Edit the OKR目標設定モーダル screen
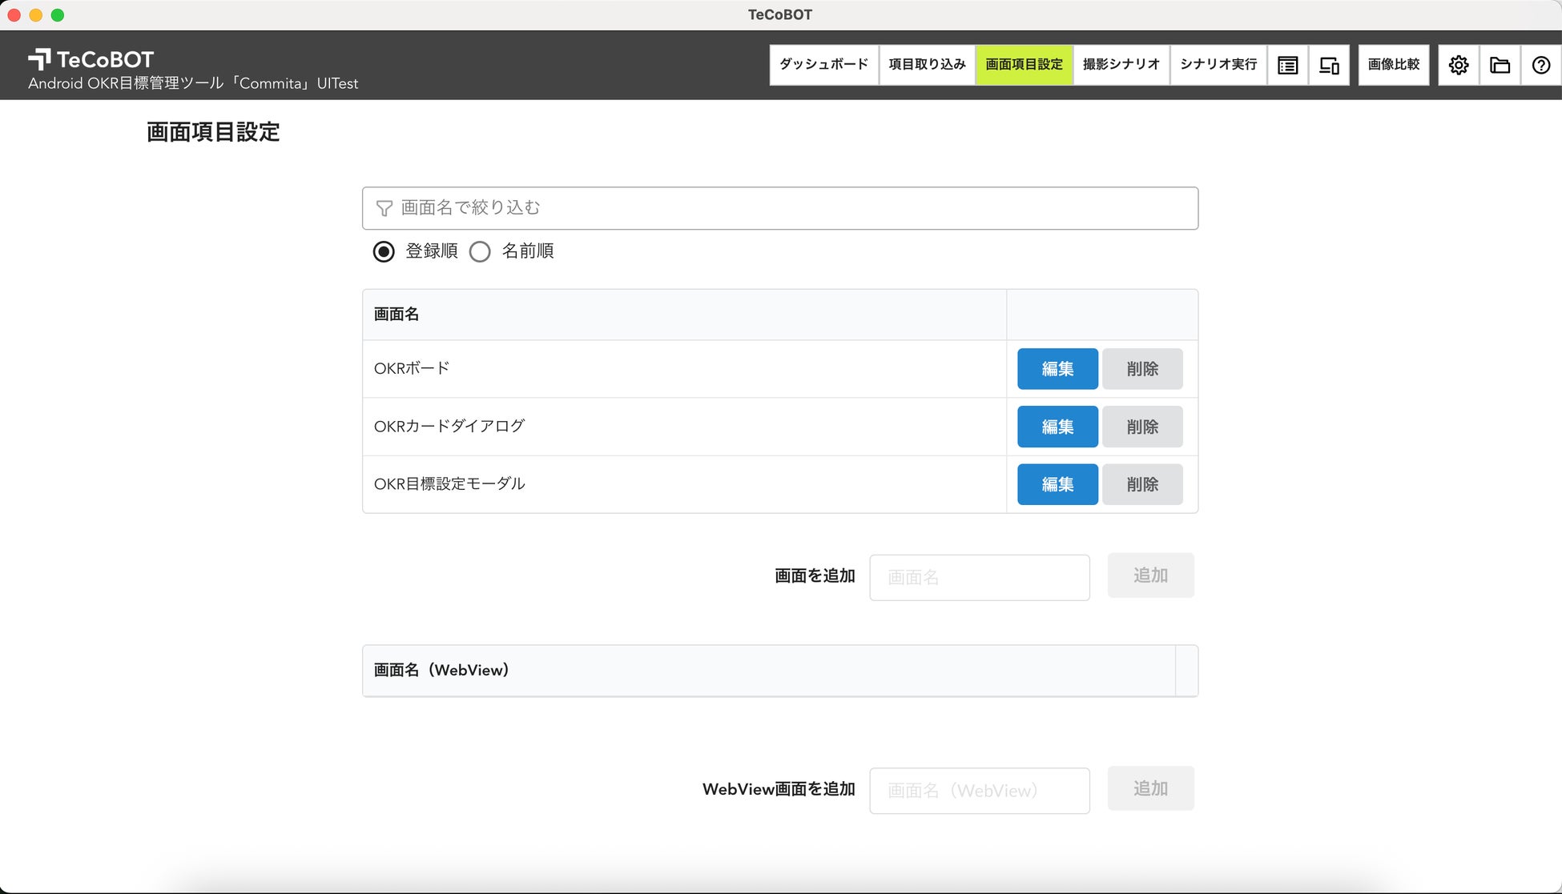 1057,484
